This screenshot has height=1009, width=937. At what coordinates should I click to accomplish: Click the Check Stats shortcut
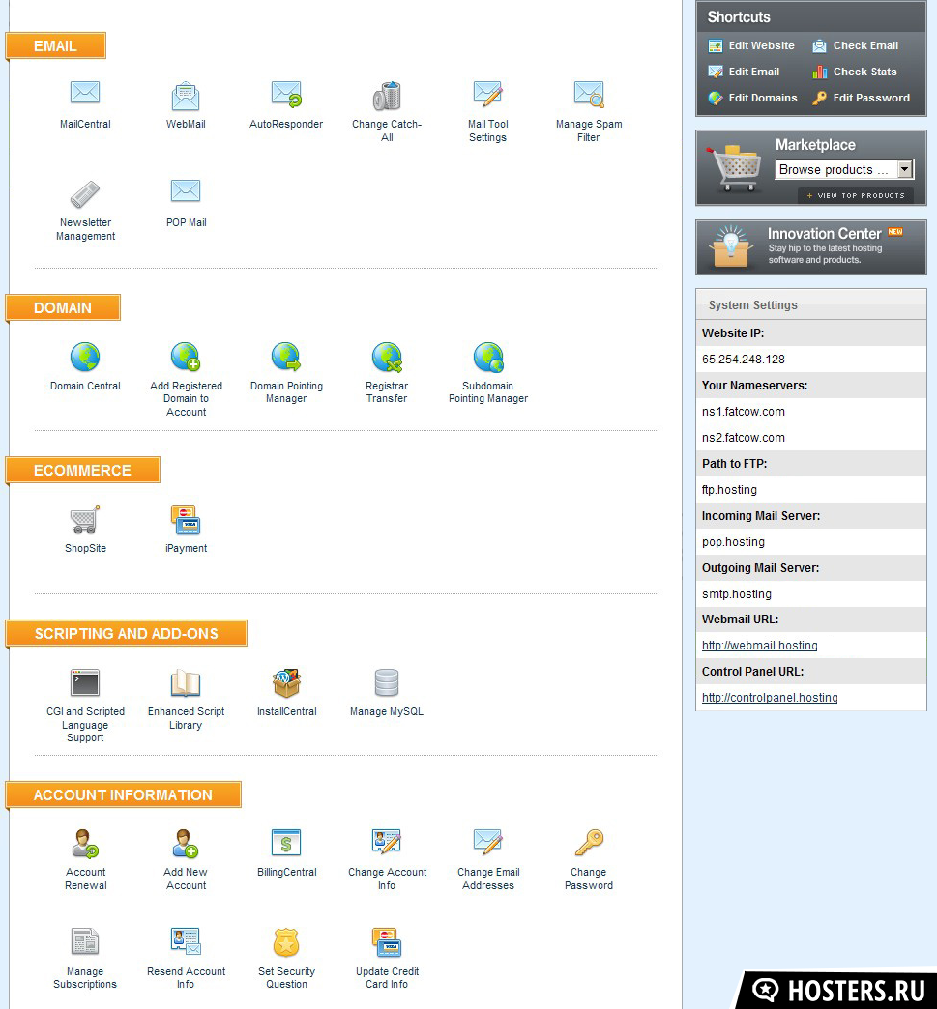point(855,72)
